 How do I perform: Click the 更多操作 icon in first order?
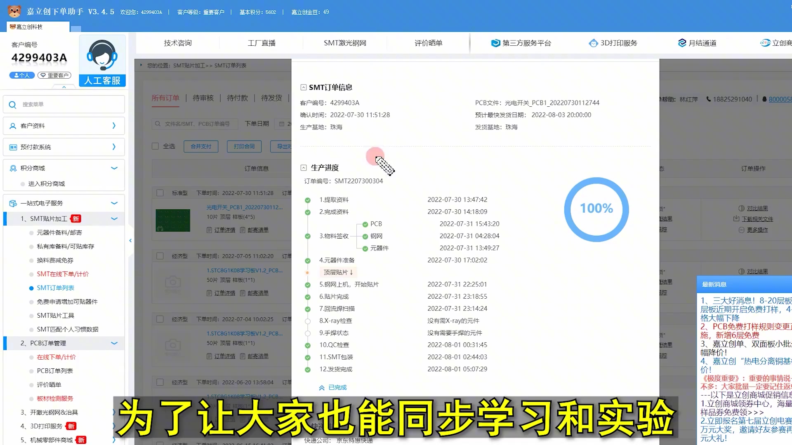741,230
